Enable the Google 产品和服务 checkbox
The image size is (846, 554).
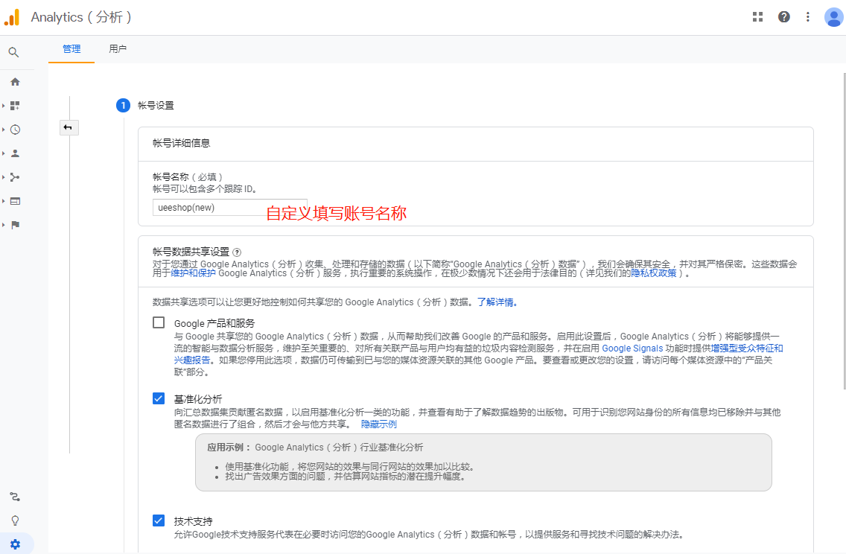(x=159, y=322)
